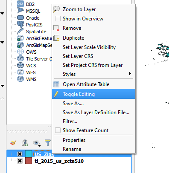
Task: Select the US_Zips layer name
Action: click(x=44, y=154)
